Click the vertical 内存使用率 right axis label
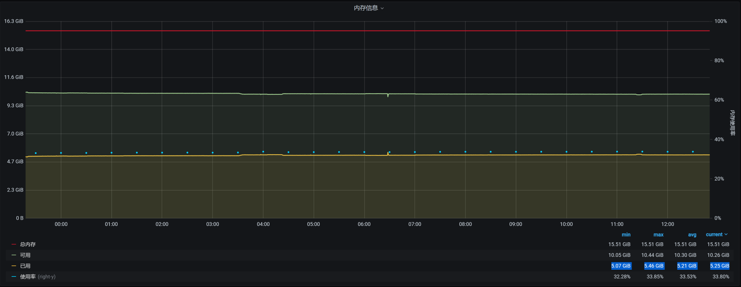 732,123
